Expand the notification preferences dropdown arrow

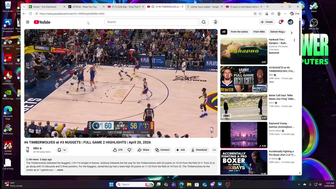[x=65, y=150]
